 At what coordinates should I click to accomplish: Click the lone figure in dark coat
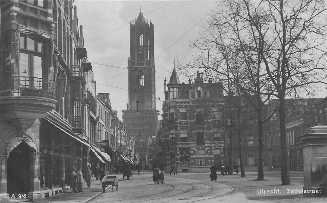coord(213,172)
